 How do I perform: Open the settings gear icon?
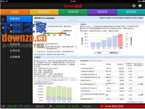(x=134, y=6)
